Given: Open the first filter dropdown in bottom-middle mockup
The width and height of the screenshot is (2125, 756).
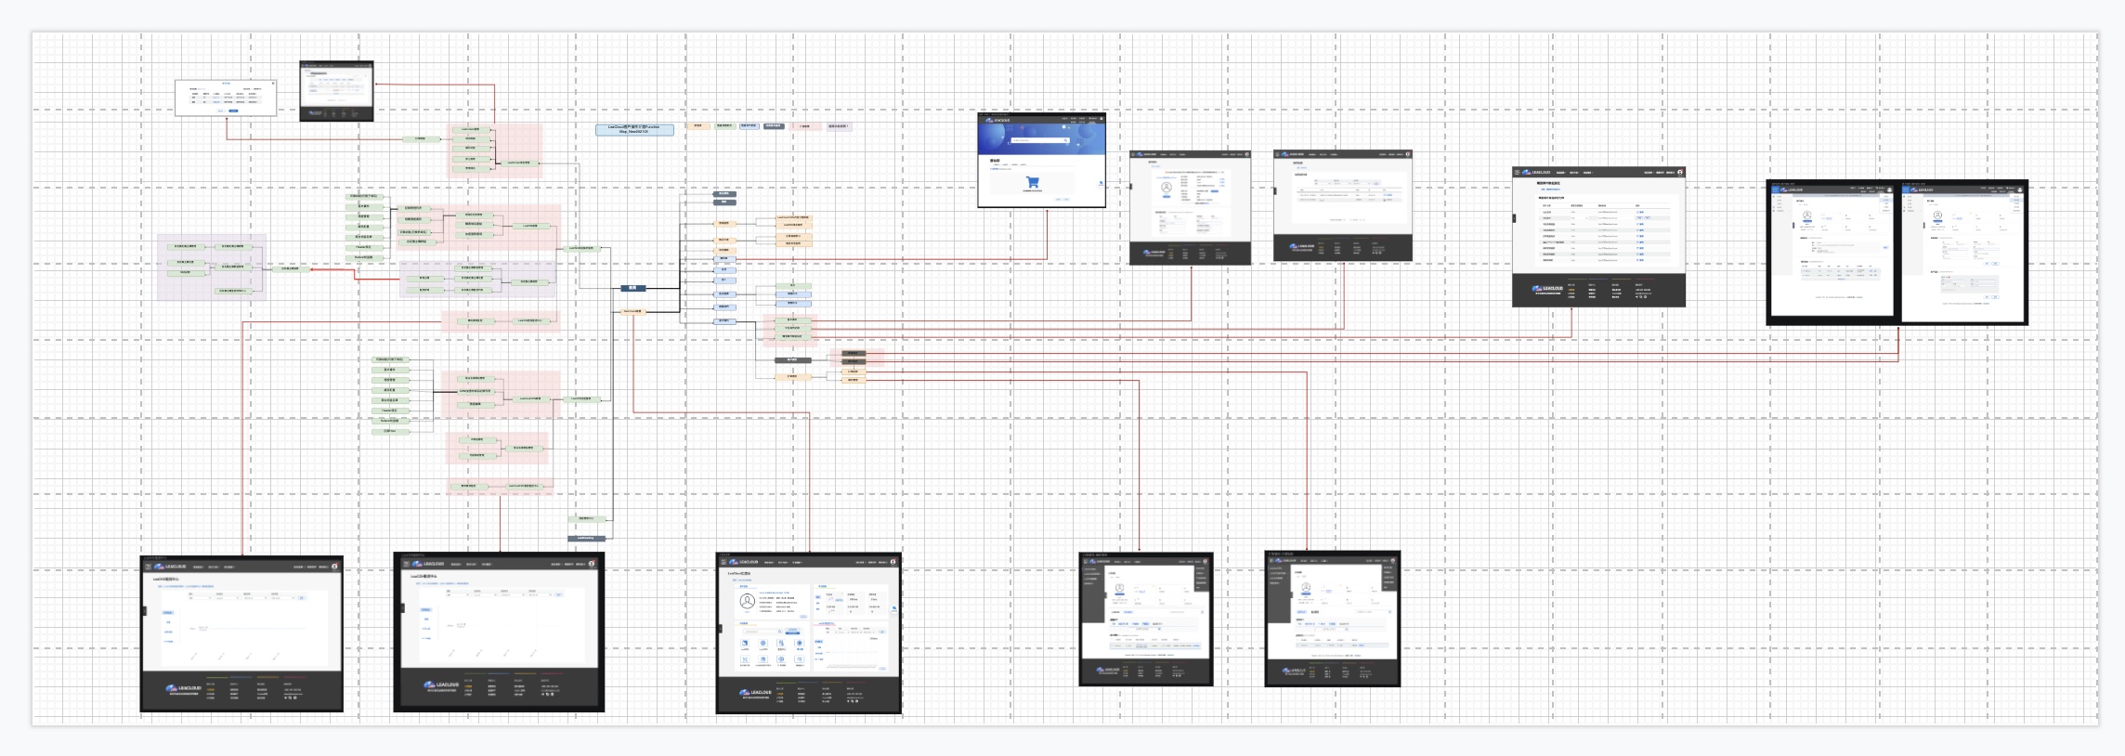Looking at the screenshot, I should pos(459,594).
